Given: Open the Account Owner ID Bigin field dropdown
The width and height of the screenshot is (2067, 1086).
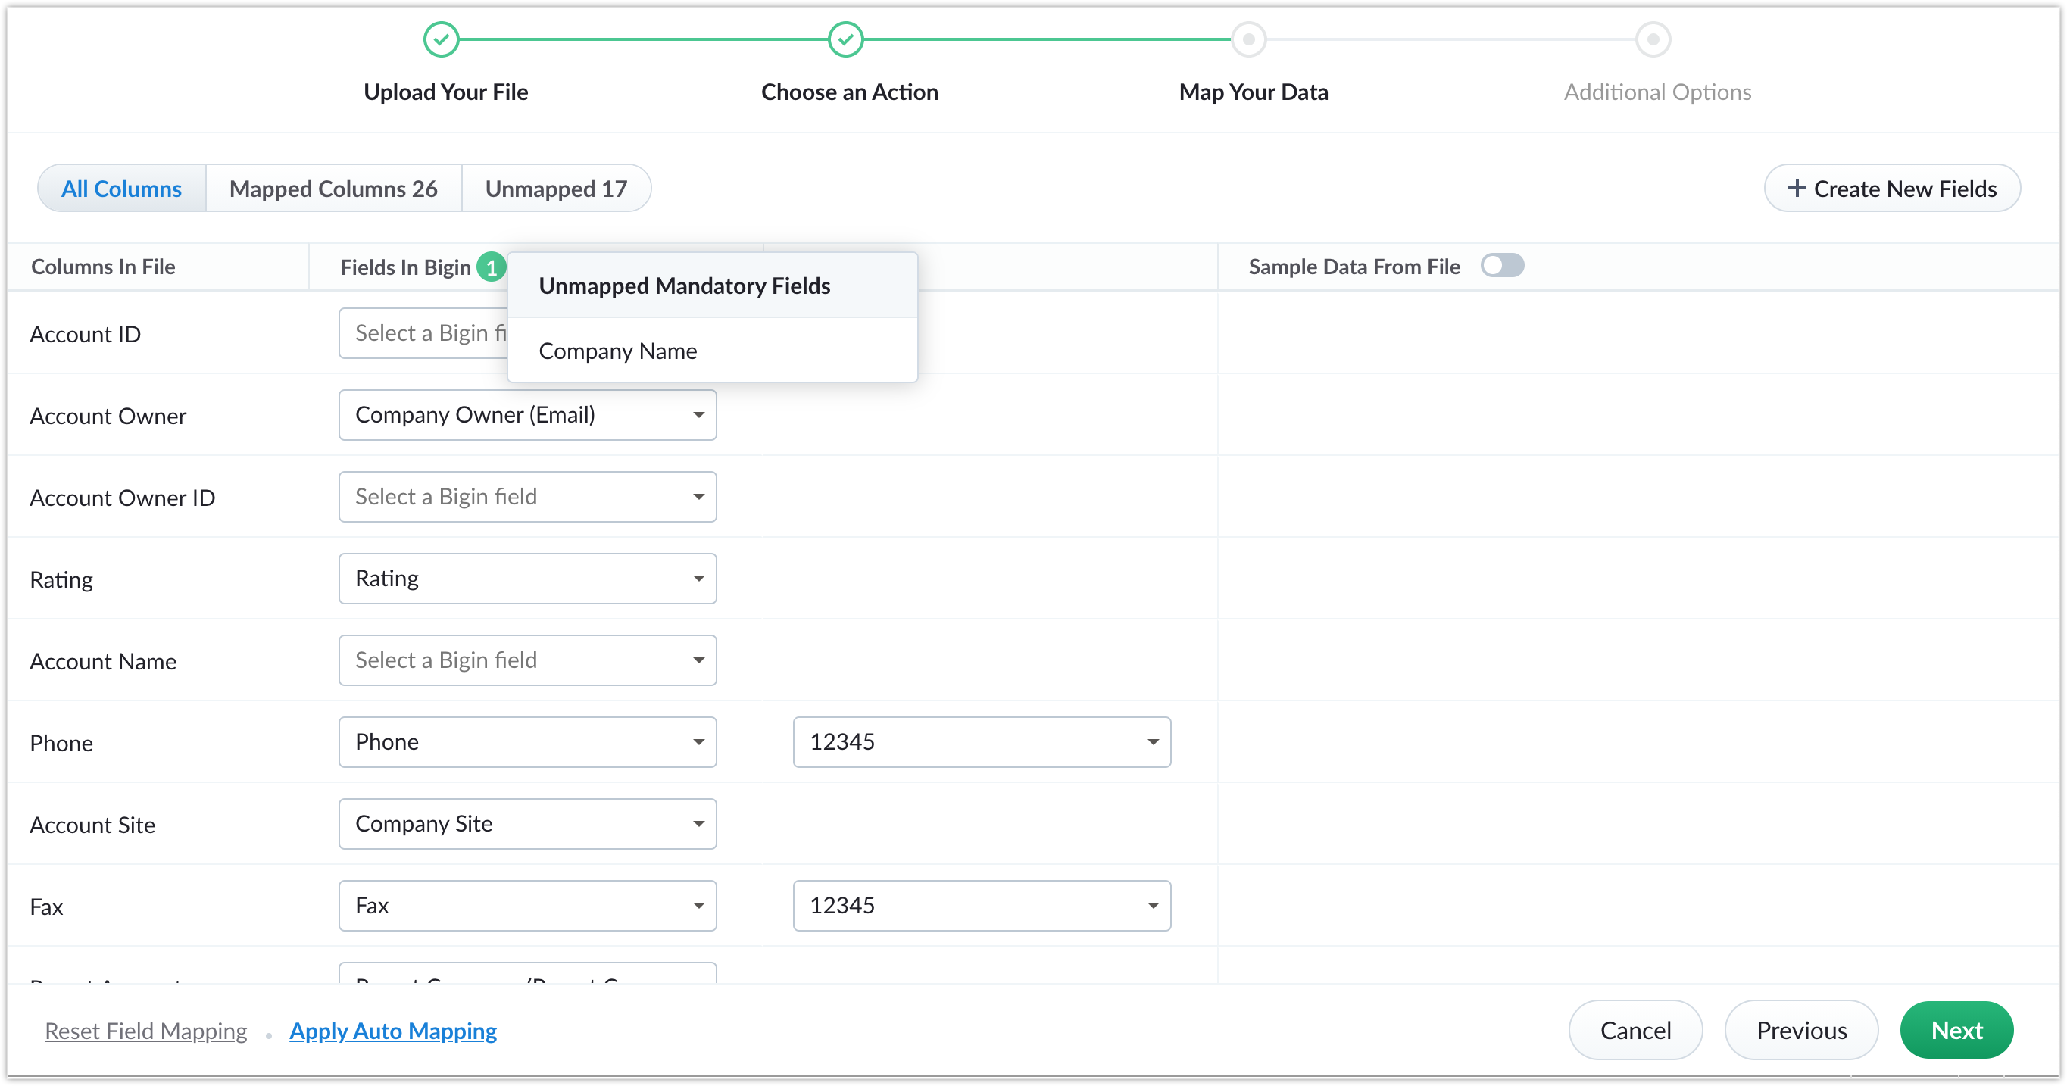Looking at the screenshot, I should (x=527, y=497).
